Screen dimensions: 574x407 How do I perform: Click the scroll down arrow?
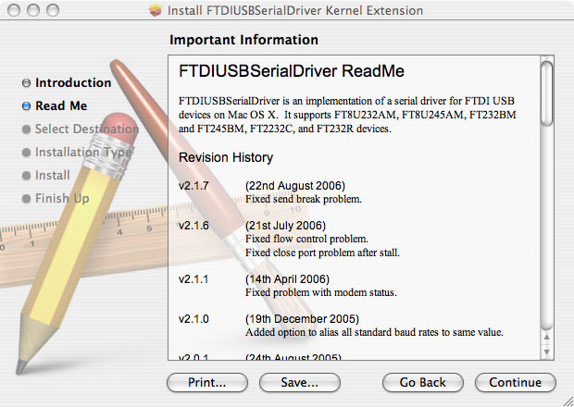pyautogui.click(x=546, y=351)
